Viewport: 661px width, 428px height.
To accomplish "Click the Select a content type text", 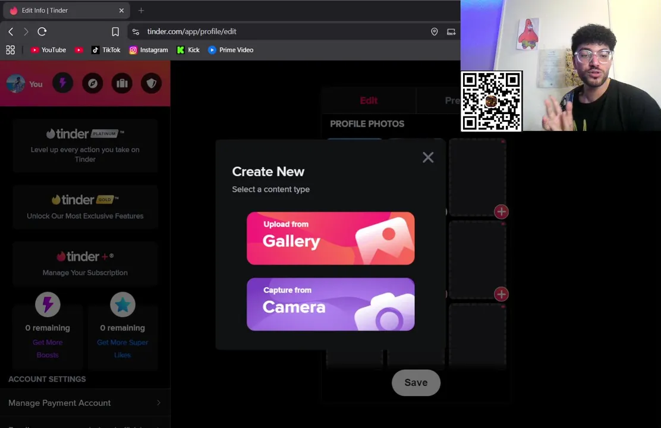I will pyautogui.click(x=270, y=190).
